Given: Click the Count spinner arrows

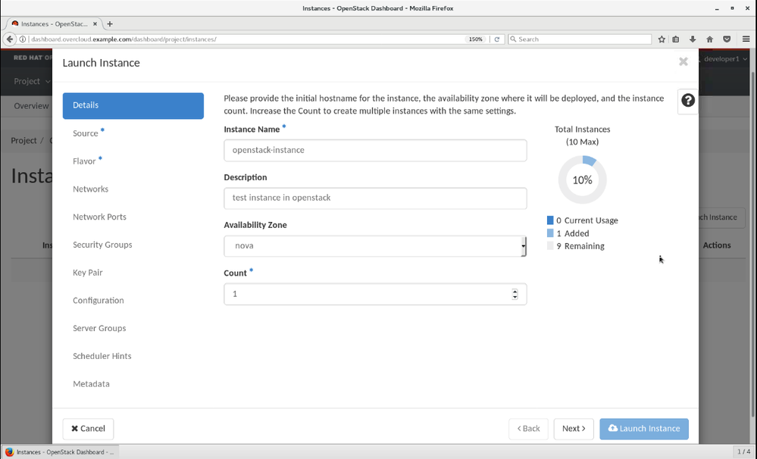Looking at the screenshot, I should pos(515,294).
